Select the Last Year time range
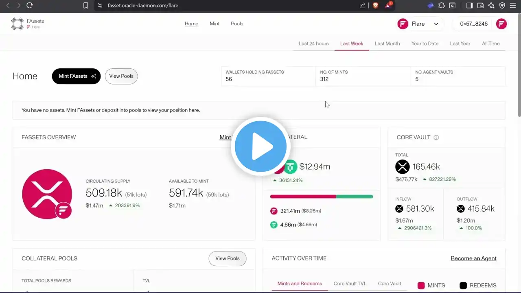The width and height of the screenshot is (521, 293). pos(460,44)
